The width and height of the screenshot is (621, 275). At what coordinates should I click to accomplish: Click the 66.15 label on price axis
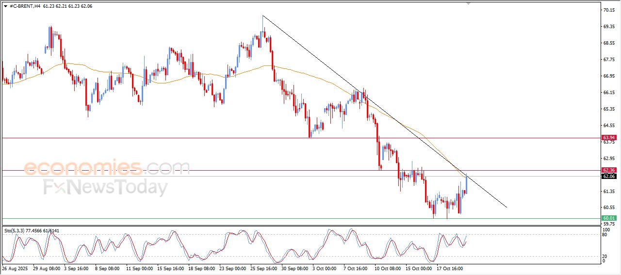(608, 93)
